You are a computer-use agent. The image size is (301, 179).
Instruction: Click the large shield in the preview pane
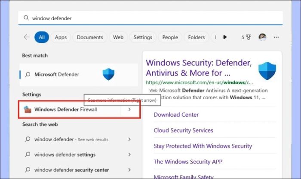pos(267,71)
